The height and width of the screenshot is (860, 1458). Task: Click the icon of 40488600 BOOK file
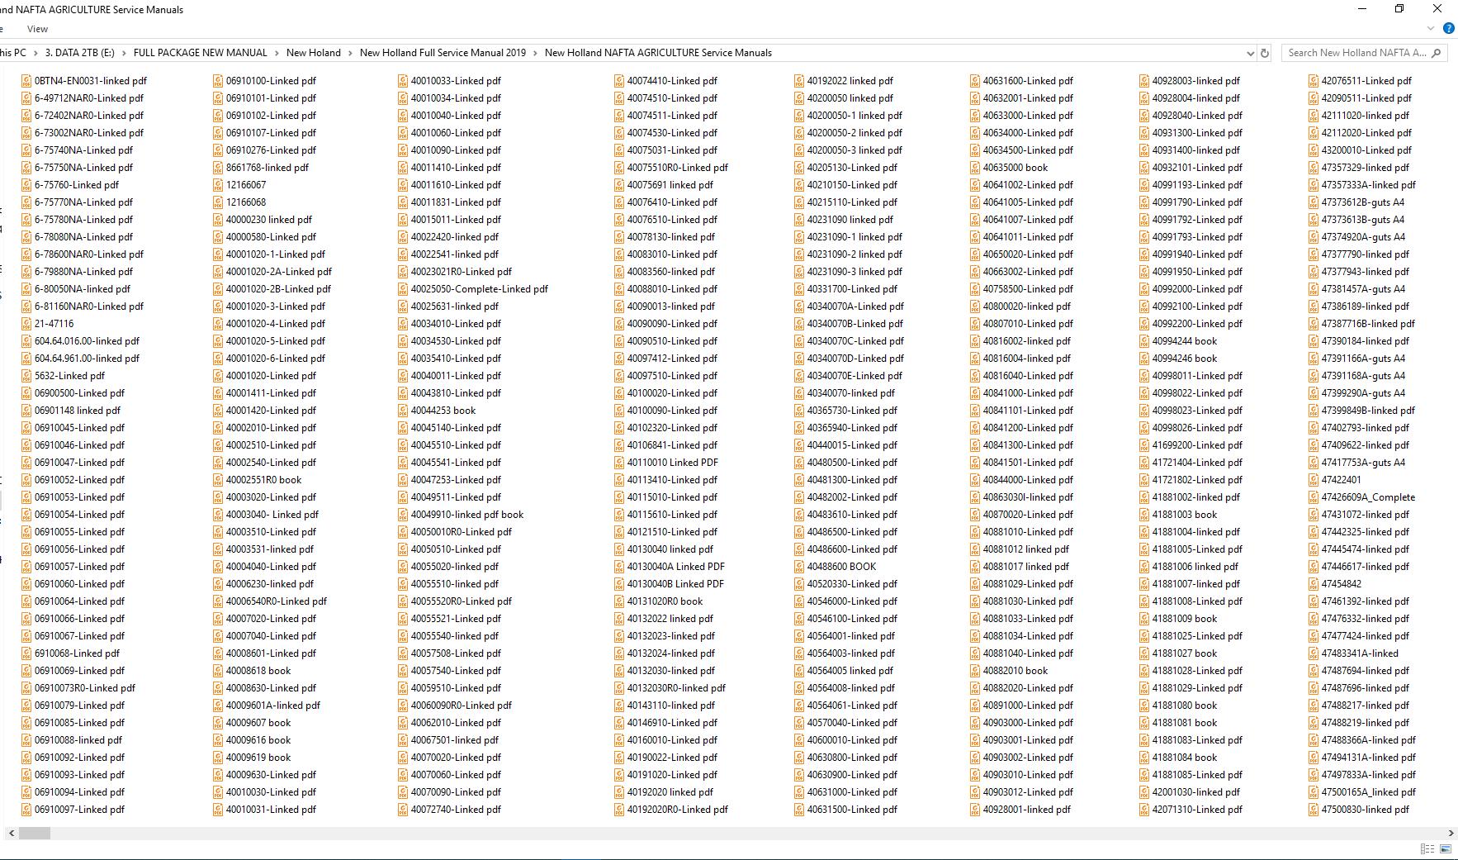point(799,567)
